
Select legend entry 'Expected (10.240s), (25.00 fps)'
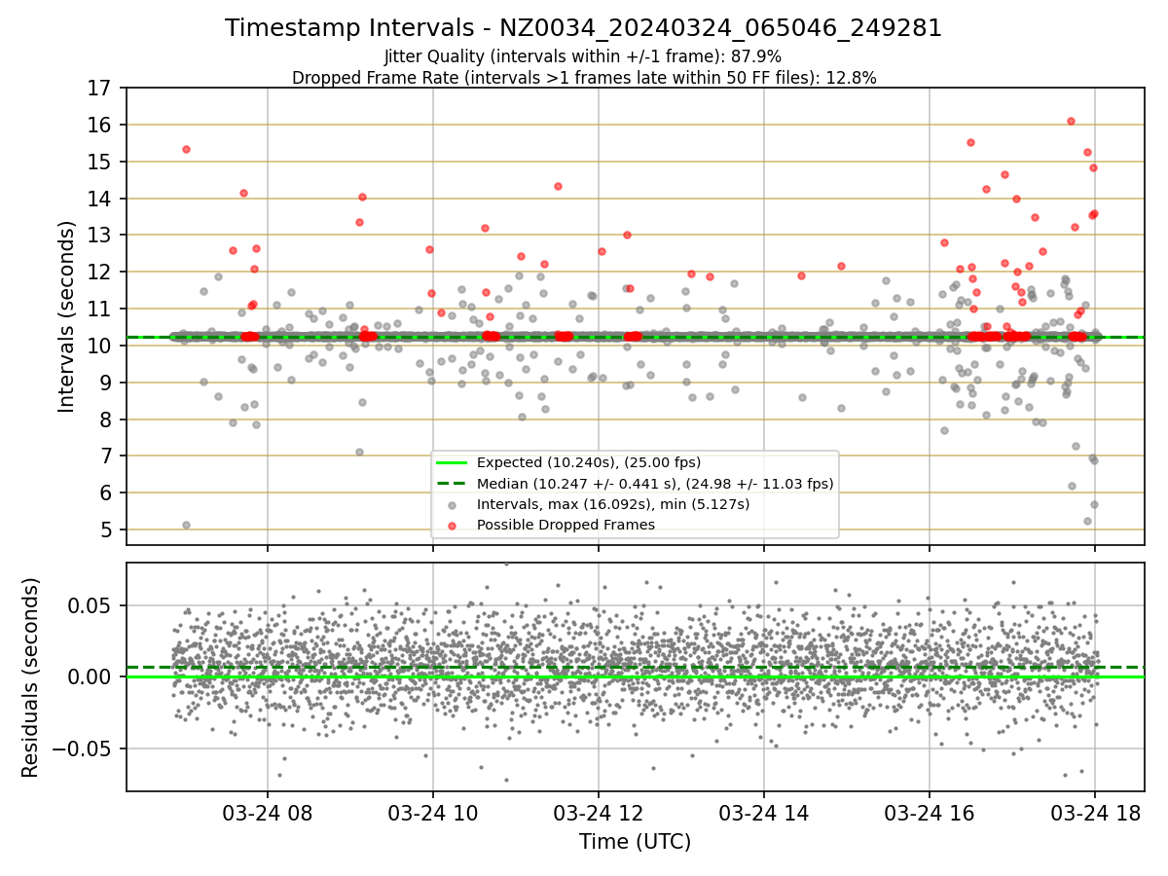coord(589,462)
